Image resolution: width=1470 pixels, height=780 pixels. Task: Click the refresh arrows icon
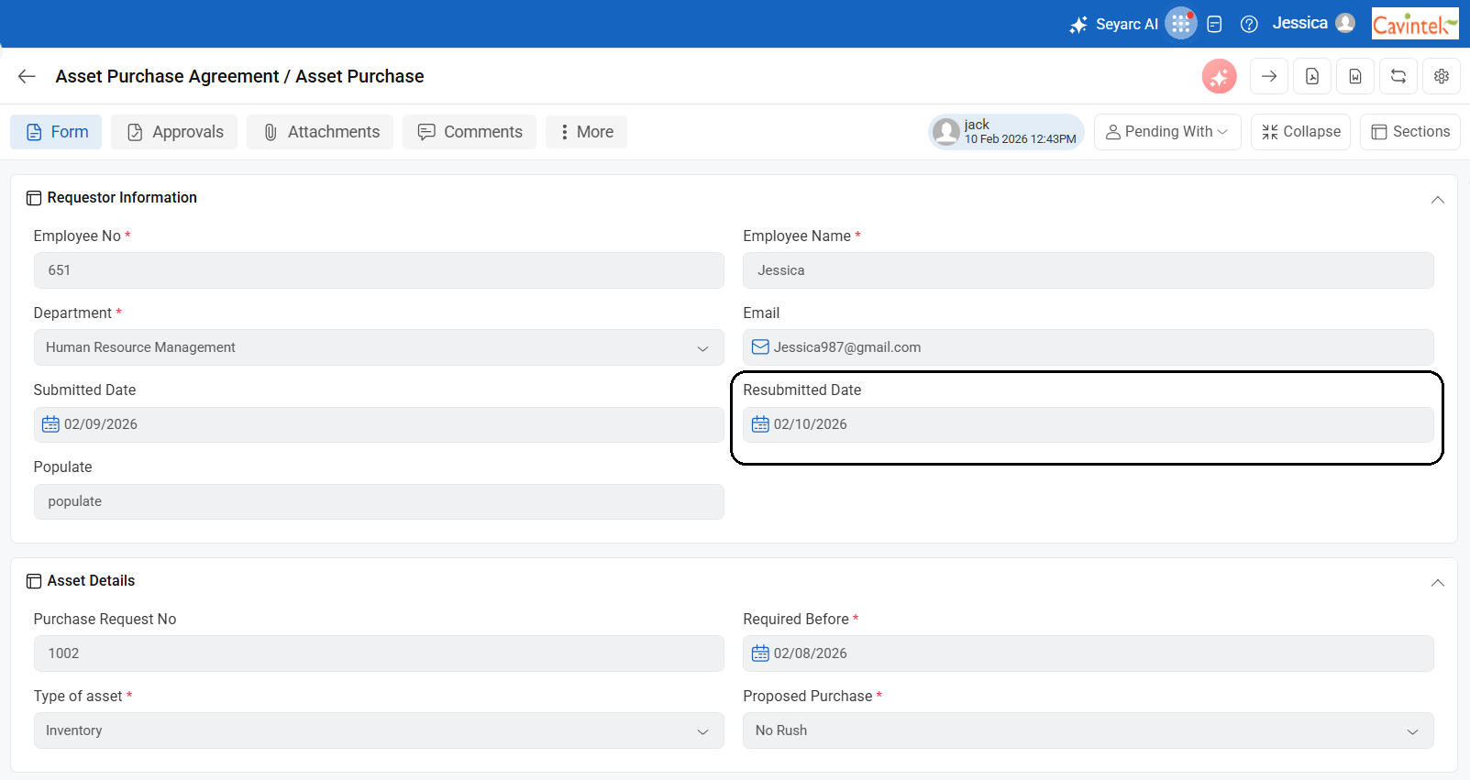[1398, 77]
